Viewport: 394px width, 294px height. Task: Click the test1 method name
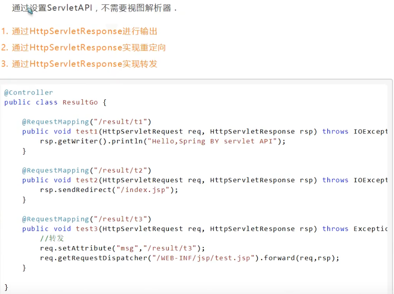[87, 131]
